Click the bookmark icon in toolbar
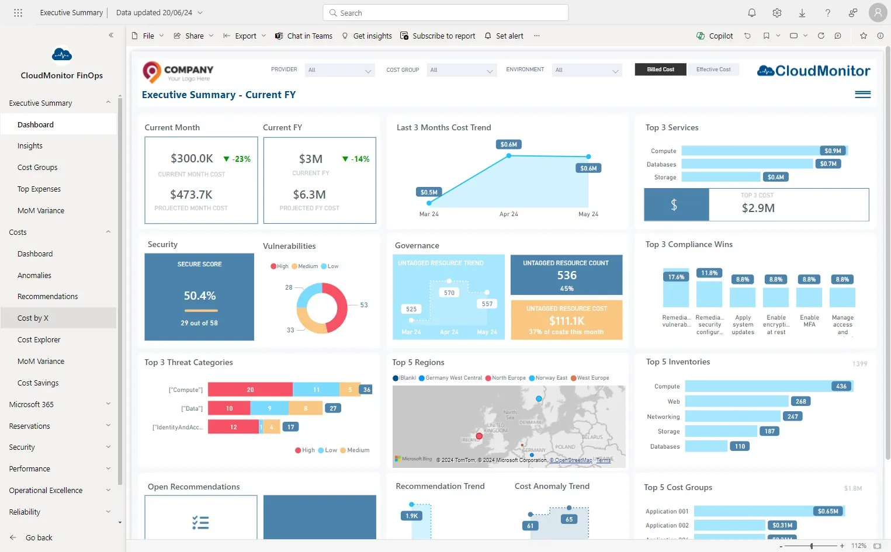This screenshot has width=891, height=552. click(766, 36)
